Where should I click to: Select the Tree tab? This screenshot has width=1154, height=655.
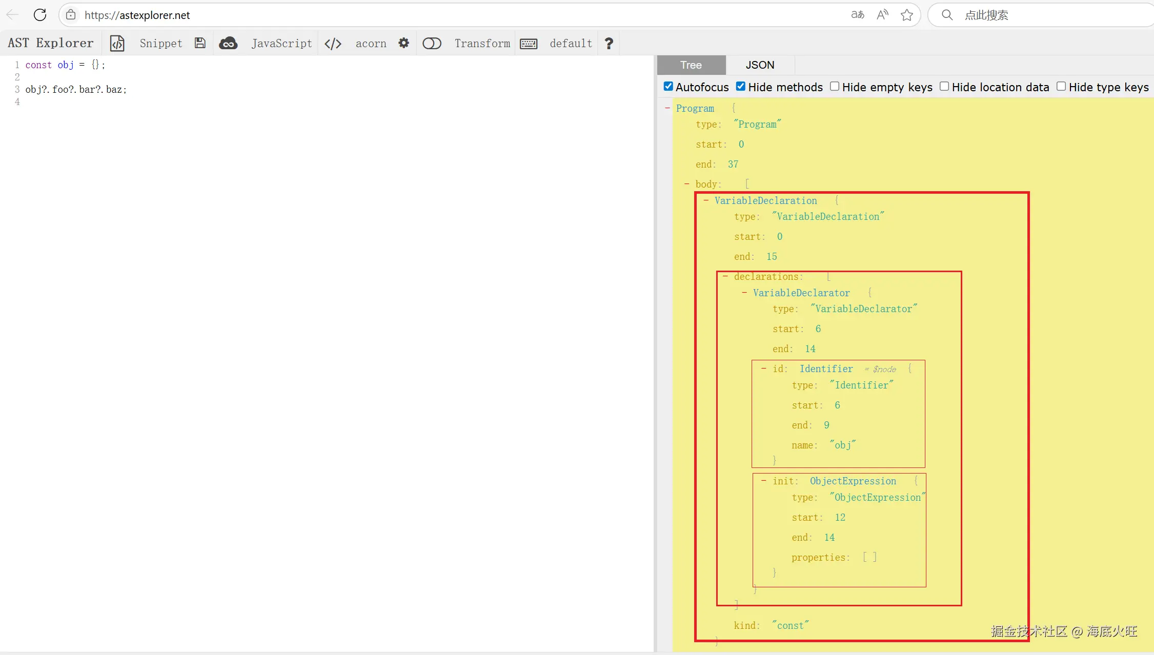[x=691, y=65]
